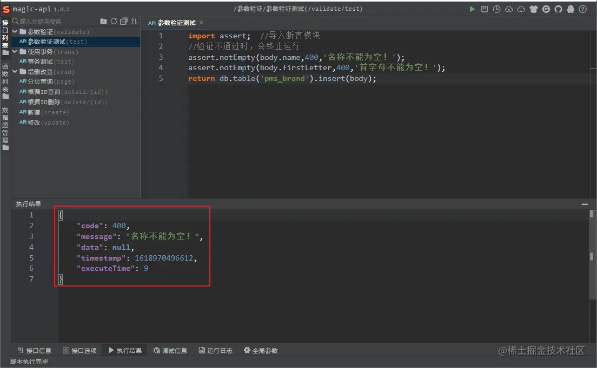Switch to the 数据源管理 side tab
Viewport: 597px width, 368px height.
(x=5, y=129)
